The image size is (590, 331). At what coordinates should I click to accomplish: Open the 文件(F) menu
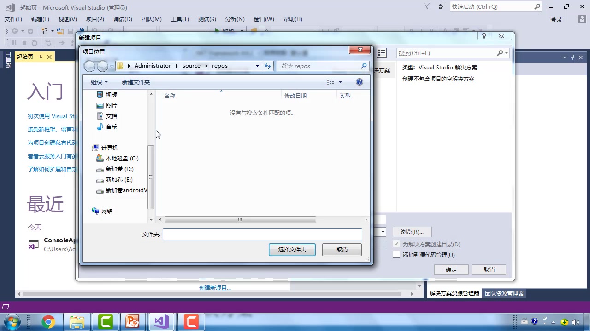coord(13,19)
